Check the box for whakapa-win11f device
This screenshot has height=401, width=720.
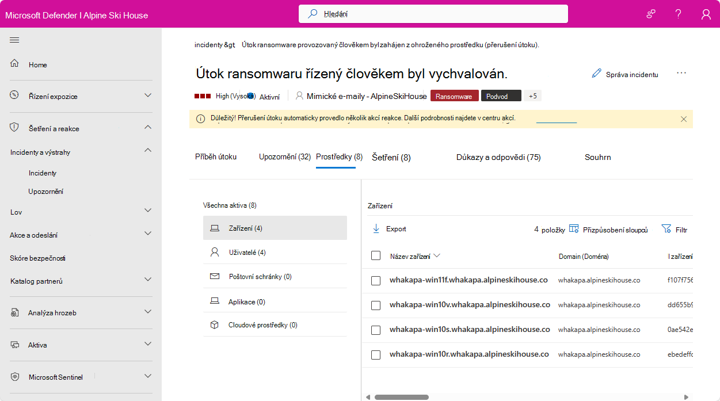376,281
